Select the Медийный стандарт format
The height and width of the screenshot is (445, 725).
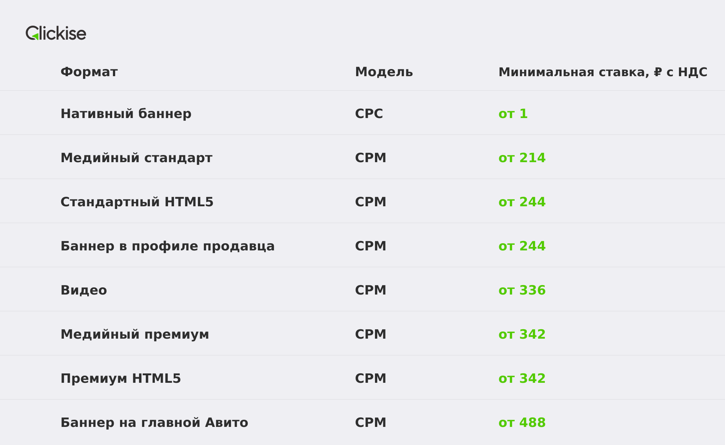[136, 158]
